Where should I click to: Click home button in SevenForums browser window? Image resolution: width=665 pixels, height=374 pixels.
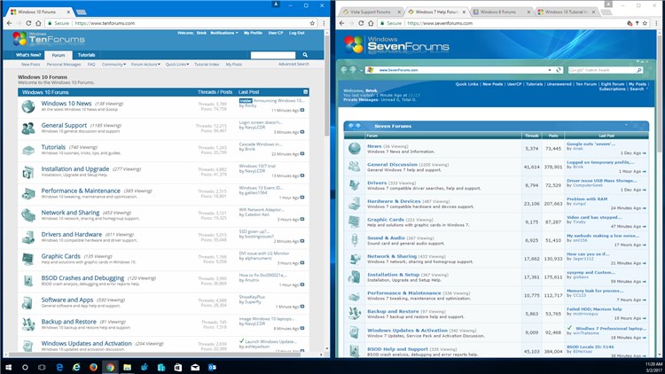click(x=371, y=23)
